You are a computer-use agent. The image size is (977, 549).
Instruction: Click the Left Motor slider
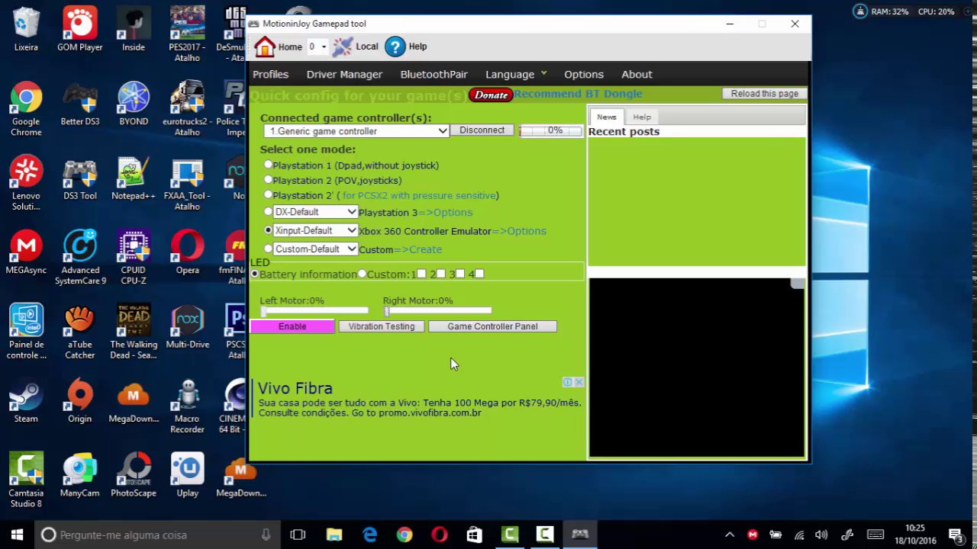pos(314,311)
